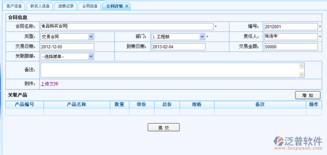Click the 合同信息 section heading
This screenshot has width=327, height=155.
18,18
